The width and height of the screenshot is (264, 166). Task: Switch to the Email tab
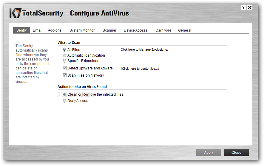point(38,30)
